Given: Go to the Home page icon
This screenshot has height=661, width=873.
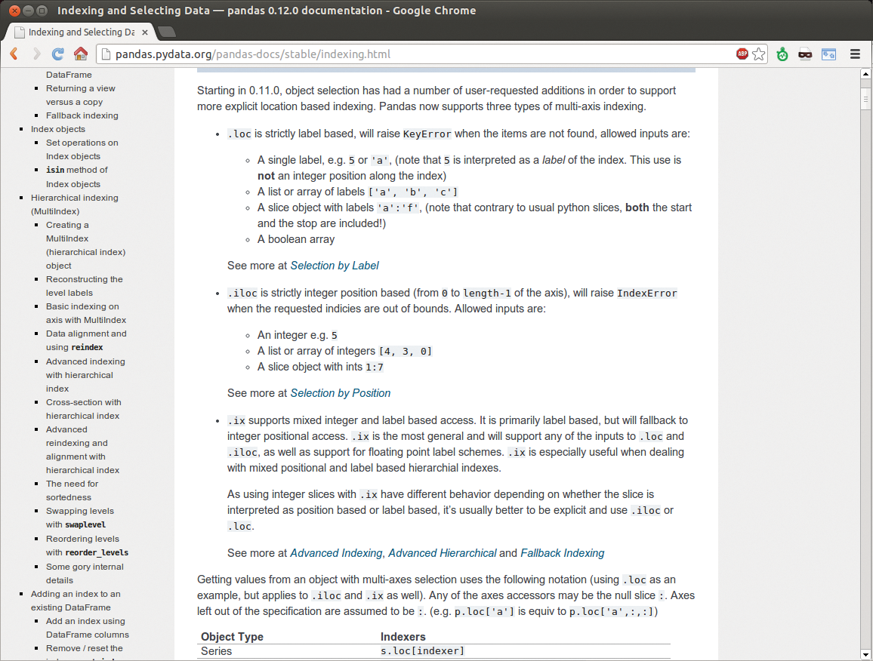Looking at the screenshot, I should tap(80, 54).
